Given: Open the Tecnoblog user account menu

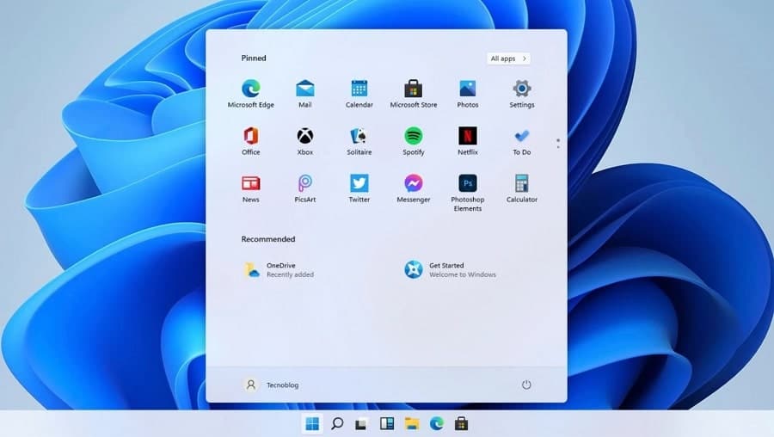Looking at the screenshot, I should (271, 385).
